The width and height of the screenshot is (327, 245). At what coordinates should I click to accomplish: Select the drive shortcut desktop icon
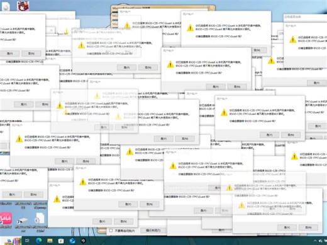point(23,221)
